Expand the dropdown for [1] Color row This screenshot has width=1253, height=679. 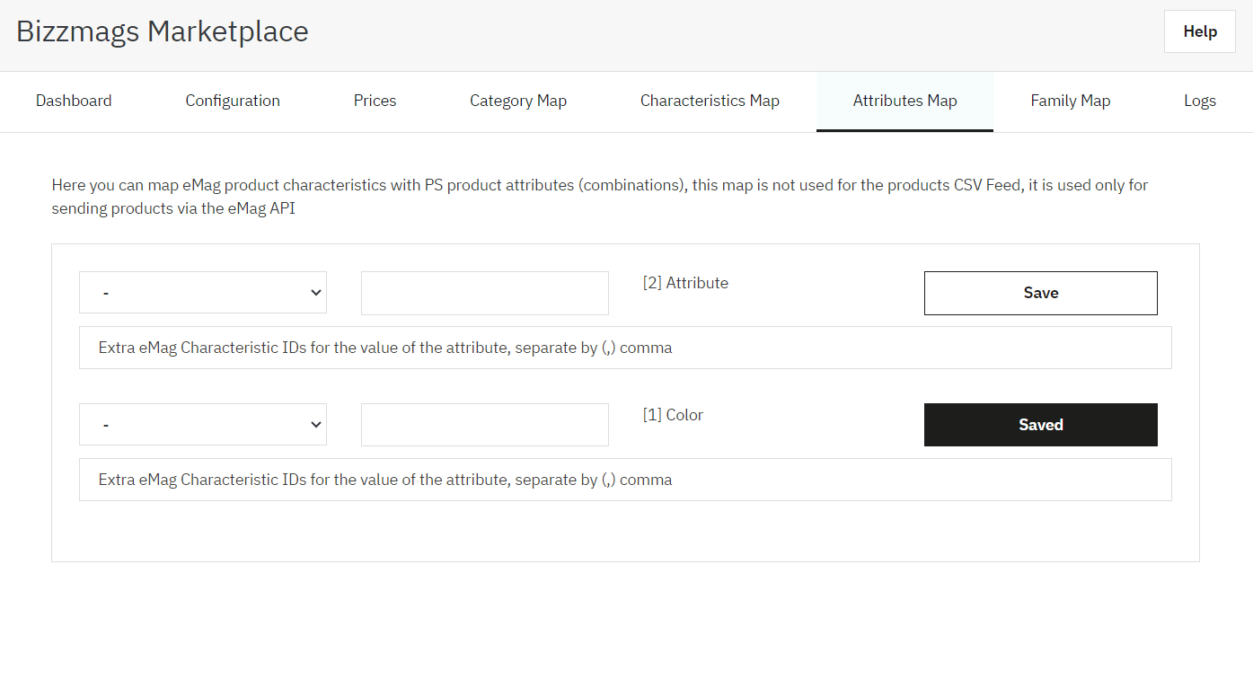(x=203, y=425)
